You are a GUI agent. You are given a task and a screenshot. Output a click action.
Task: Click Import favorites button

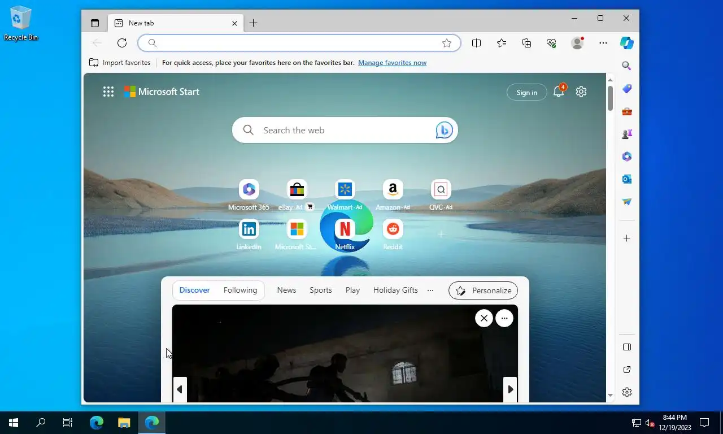(120, 63)
